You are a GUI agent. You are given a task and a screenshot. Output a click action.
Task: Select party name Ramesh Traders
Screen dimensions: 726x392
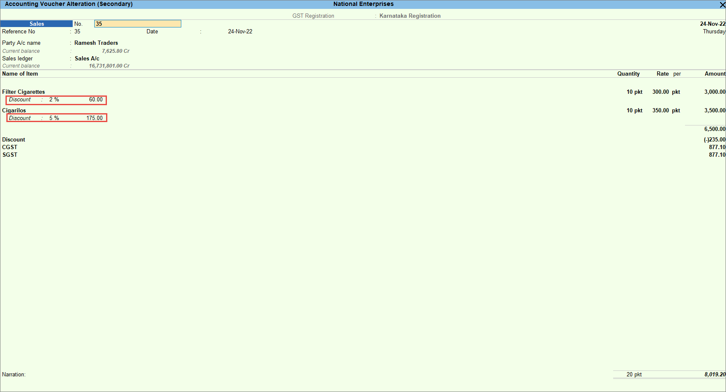[x=96, y=43]
